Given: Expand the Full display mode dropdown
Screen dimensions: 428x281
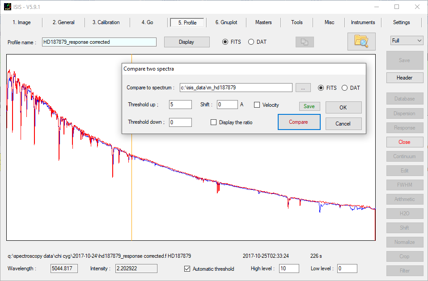Looking at the screenshot, I should point(407,41).
